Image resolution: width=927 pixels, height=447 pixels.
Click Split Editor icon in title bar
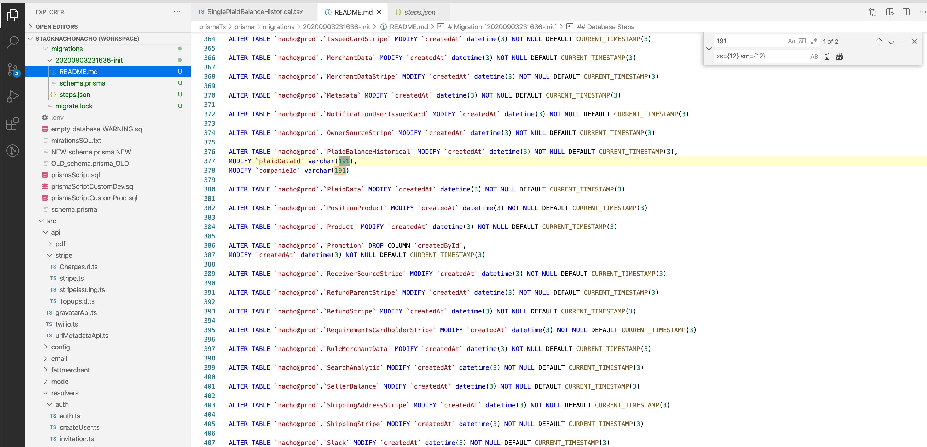[x=906, y=12]
